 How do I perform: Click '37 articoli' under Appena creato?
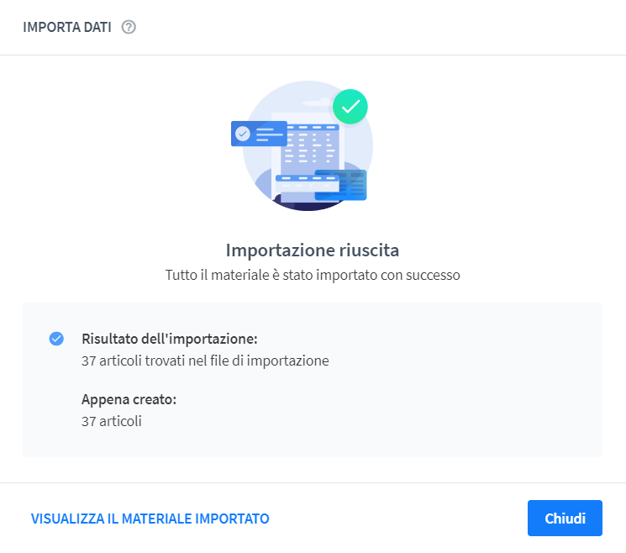click(112, 421)
